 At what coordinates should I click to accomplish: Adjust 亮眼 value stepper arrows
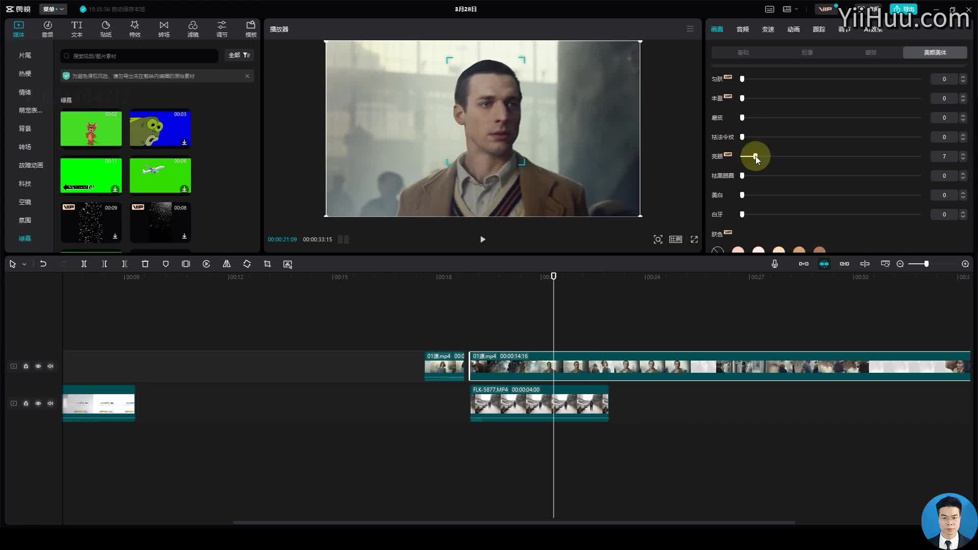[x=963, y=156]
